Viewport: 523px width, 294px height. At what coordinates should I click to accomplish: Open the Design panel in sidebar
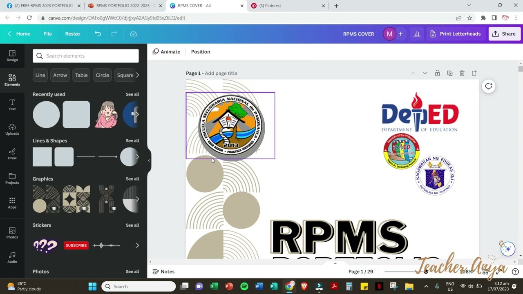point(12,56)
